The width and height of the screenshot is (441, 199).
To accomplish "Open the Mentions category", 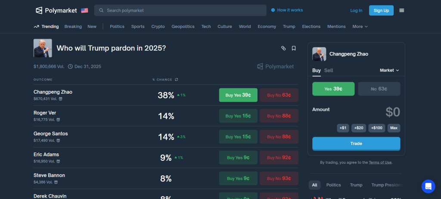I will [336, 26].
